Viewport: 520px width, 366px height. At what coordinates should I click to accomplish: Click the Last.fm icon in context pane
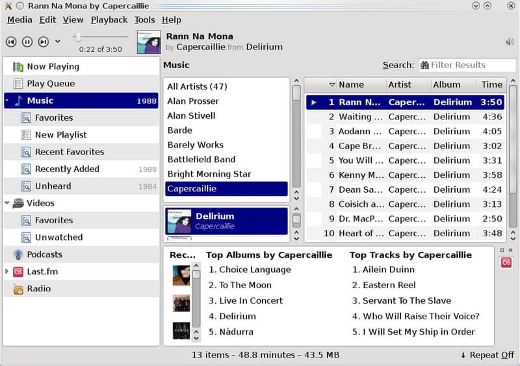tap(506, 263)
